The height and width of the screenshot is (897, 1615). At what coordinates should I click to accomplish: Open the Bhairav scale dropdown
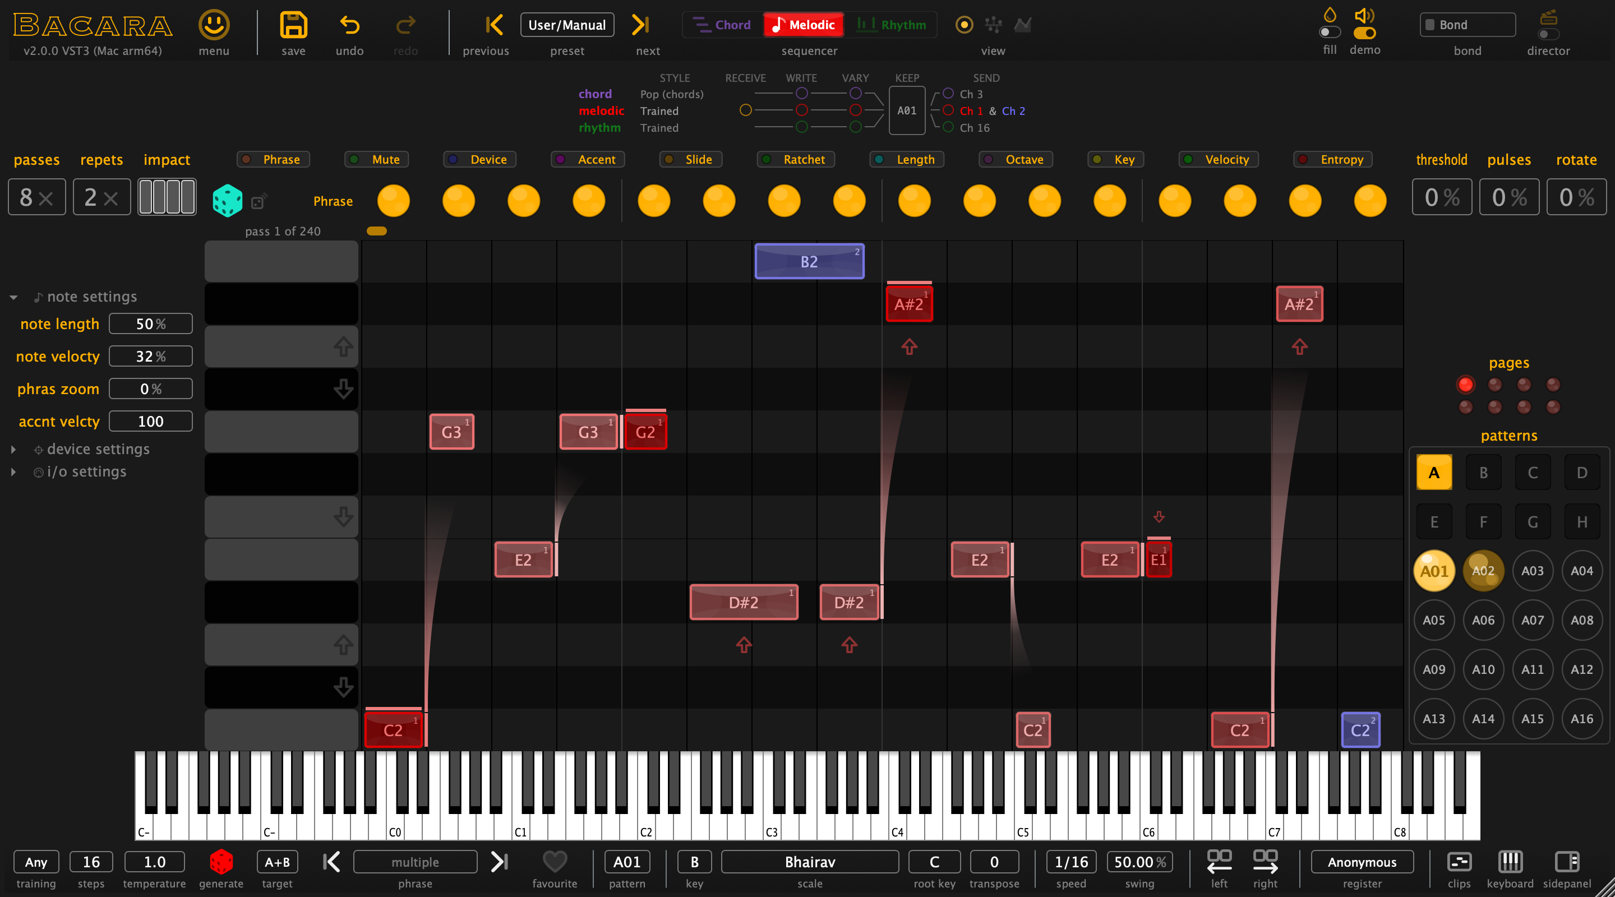(x=809, y=862)
